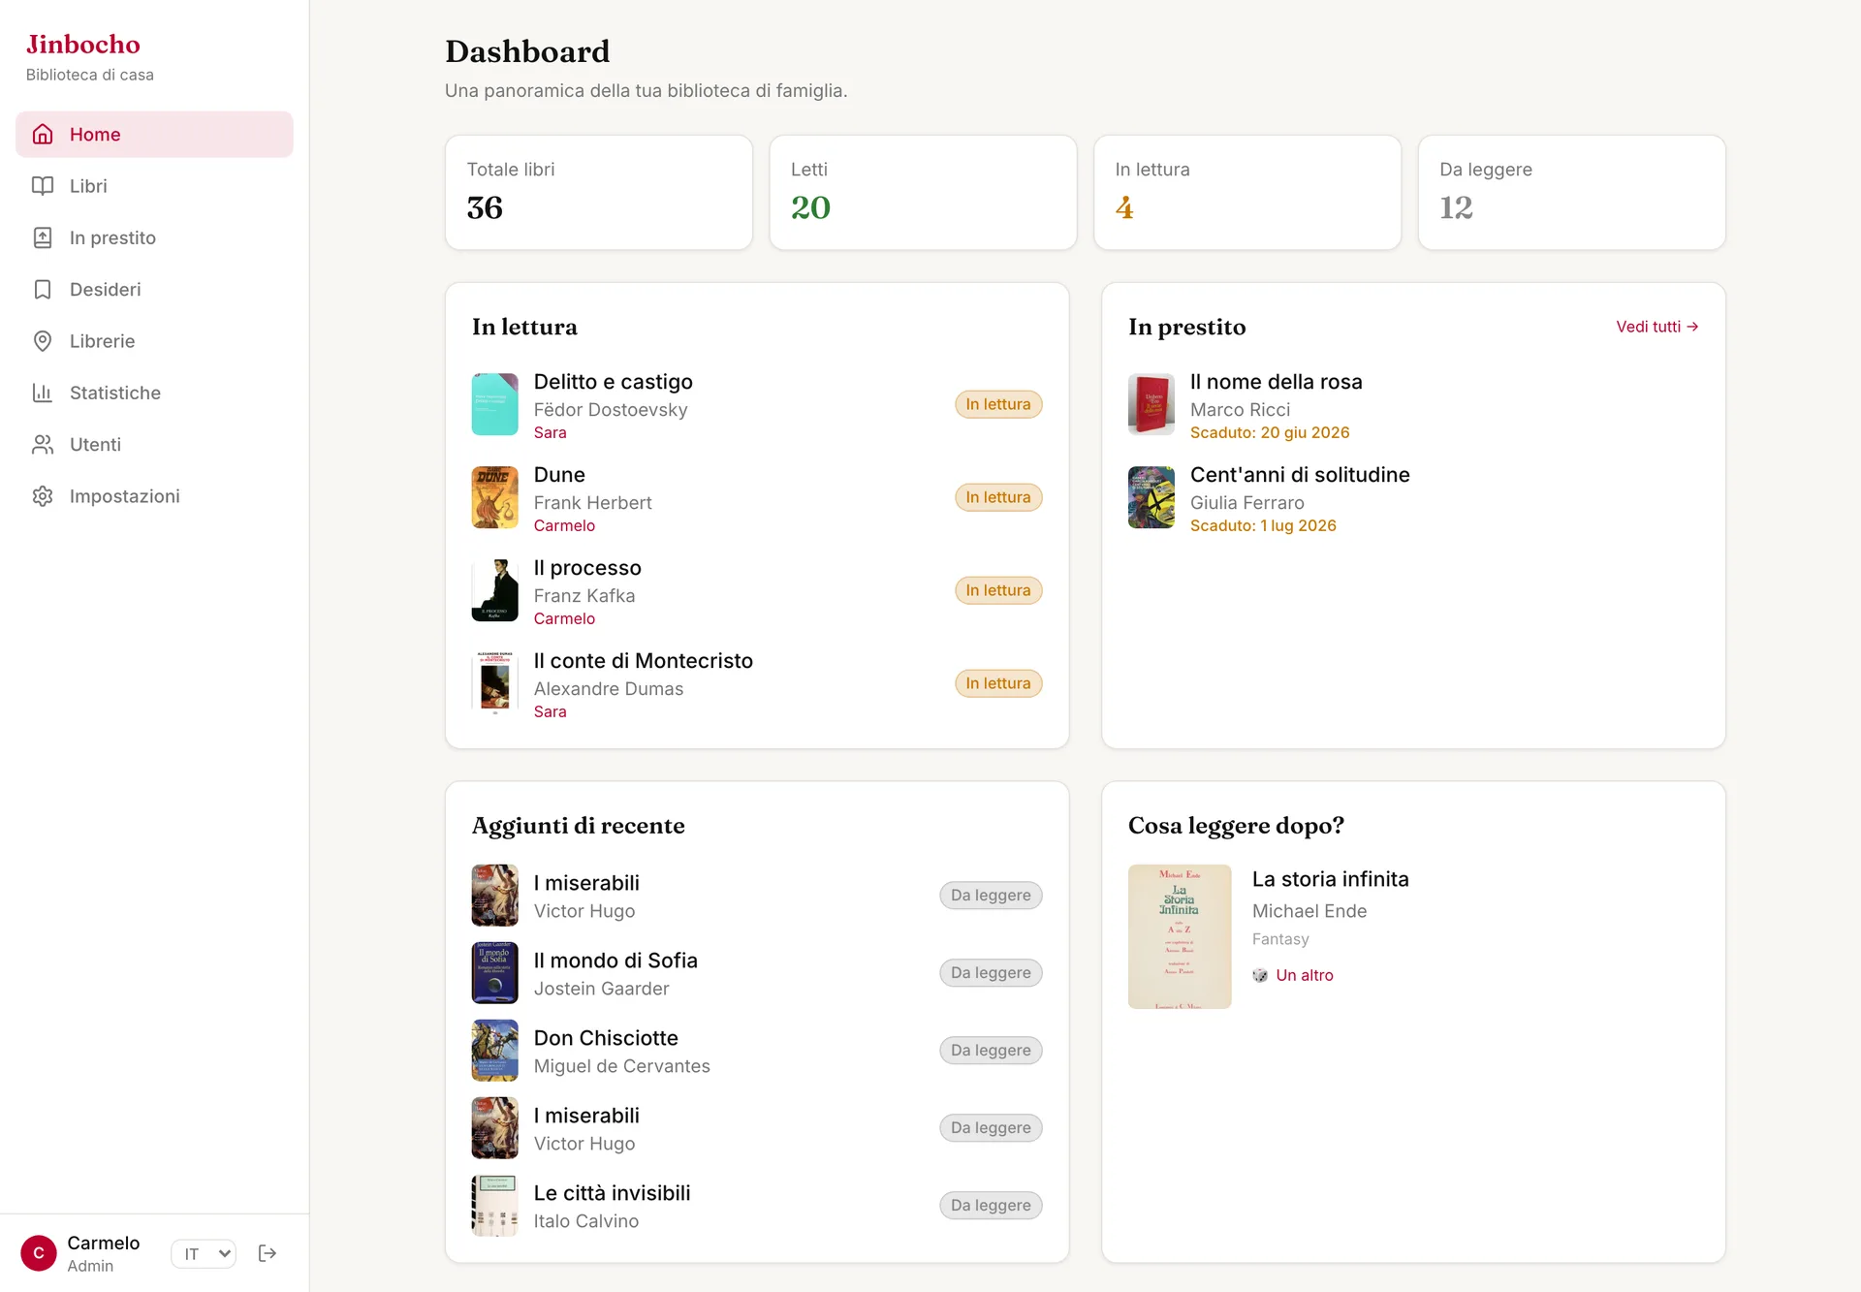Open the Totale libri 36 card
This screenshot has height=1292, width=1861.
click(x=599, y=192)
